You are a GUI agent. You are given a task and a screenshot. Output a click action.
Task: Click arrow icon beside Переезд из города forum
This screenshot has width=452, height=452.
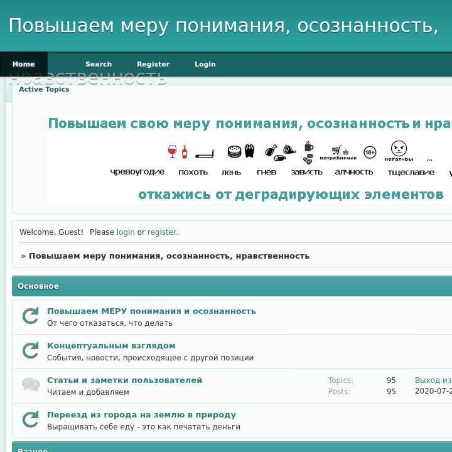tap(30, 420)
